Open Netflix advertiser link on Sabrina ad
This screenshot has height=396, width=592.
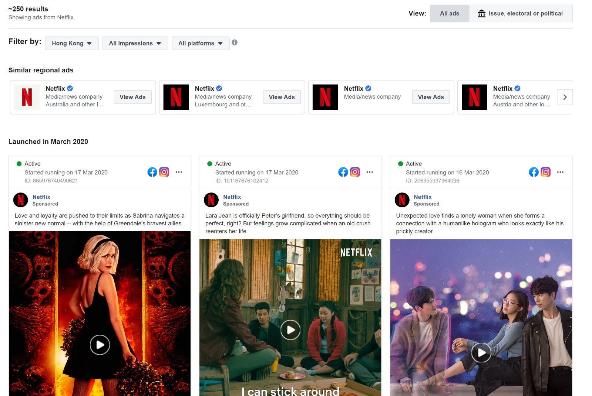point(41,197)
